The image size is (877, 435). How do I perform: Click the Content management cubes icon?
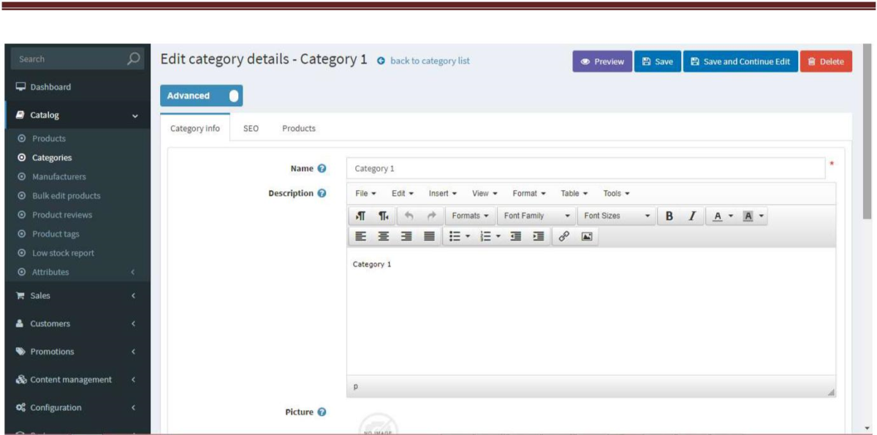point(20,379)
